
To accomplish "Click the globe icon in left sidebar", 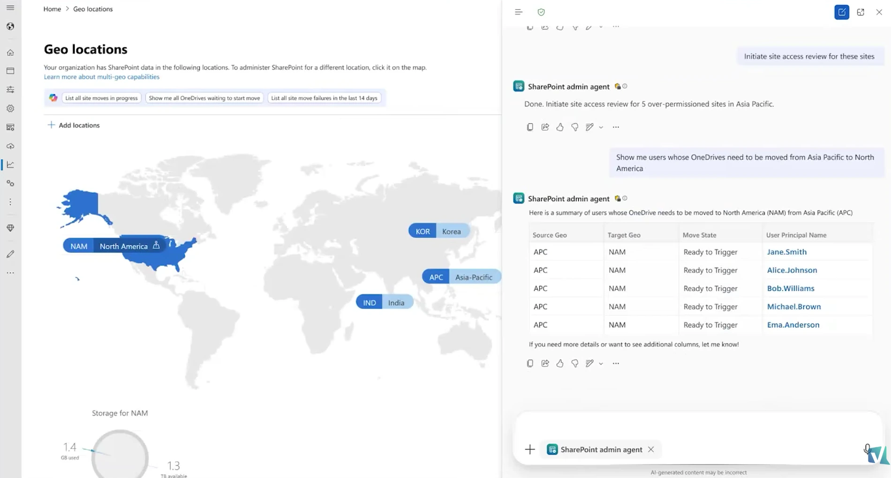I will 10,26.
